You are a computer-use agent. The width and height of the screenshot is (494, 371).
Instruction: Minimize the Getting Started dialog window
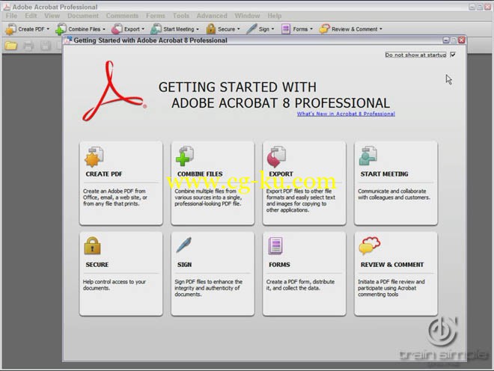pos(446,40)
